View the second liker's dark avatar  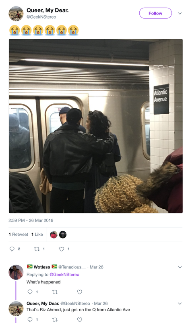(63, 235)
